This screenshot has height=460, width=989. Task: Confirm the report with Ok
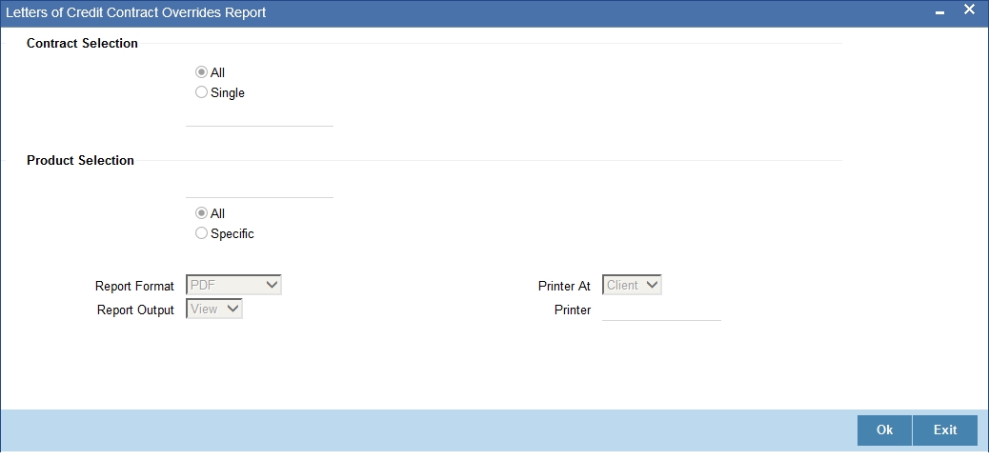click(884, 430)
